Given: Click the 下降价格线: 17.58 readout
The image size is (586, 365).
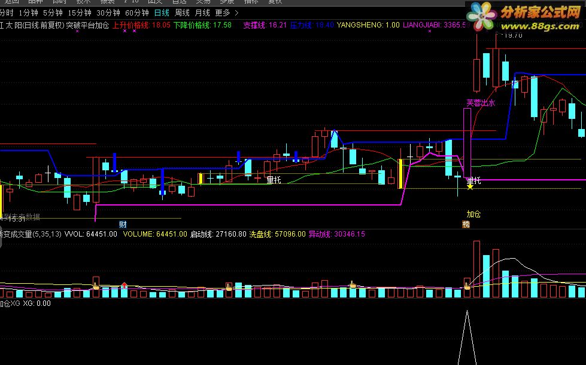Looking at the screenshot, I should tap(202, 25).
